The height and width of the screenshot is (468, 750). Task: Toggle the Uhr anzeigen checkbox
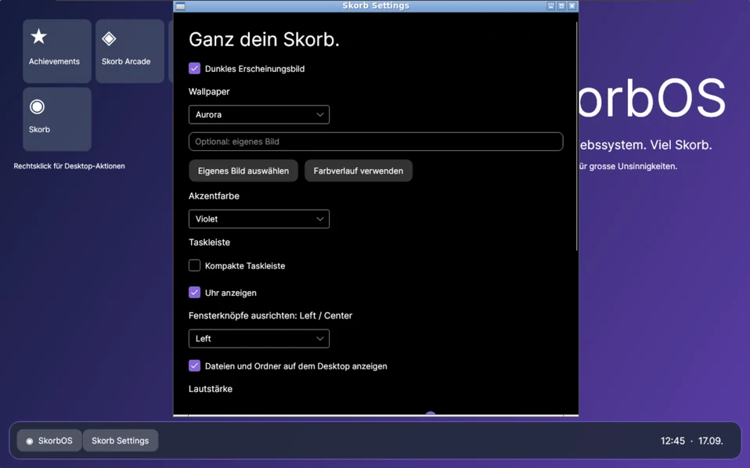[x=194, y=293]
